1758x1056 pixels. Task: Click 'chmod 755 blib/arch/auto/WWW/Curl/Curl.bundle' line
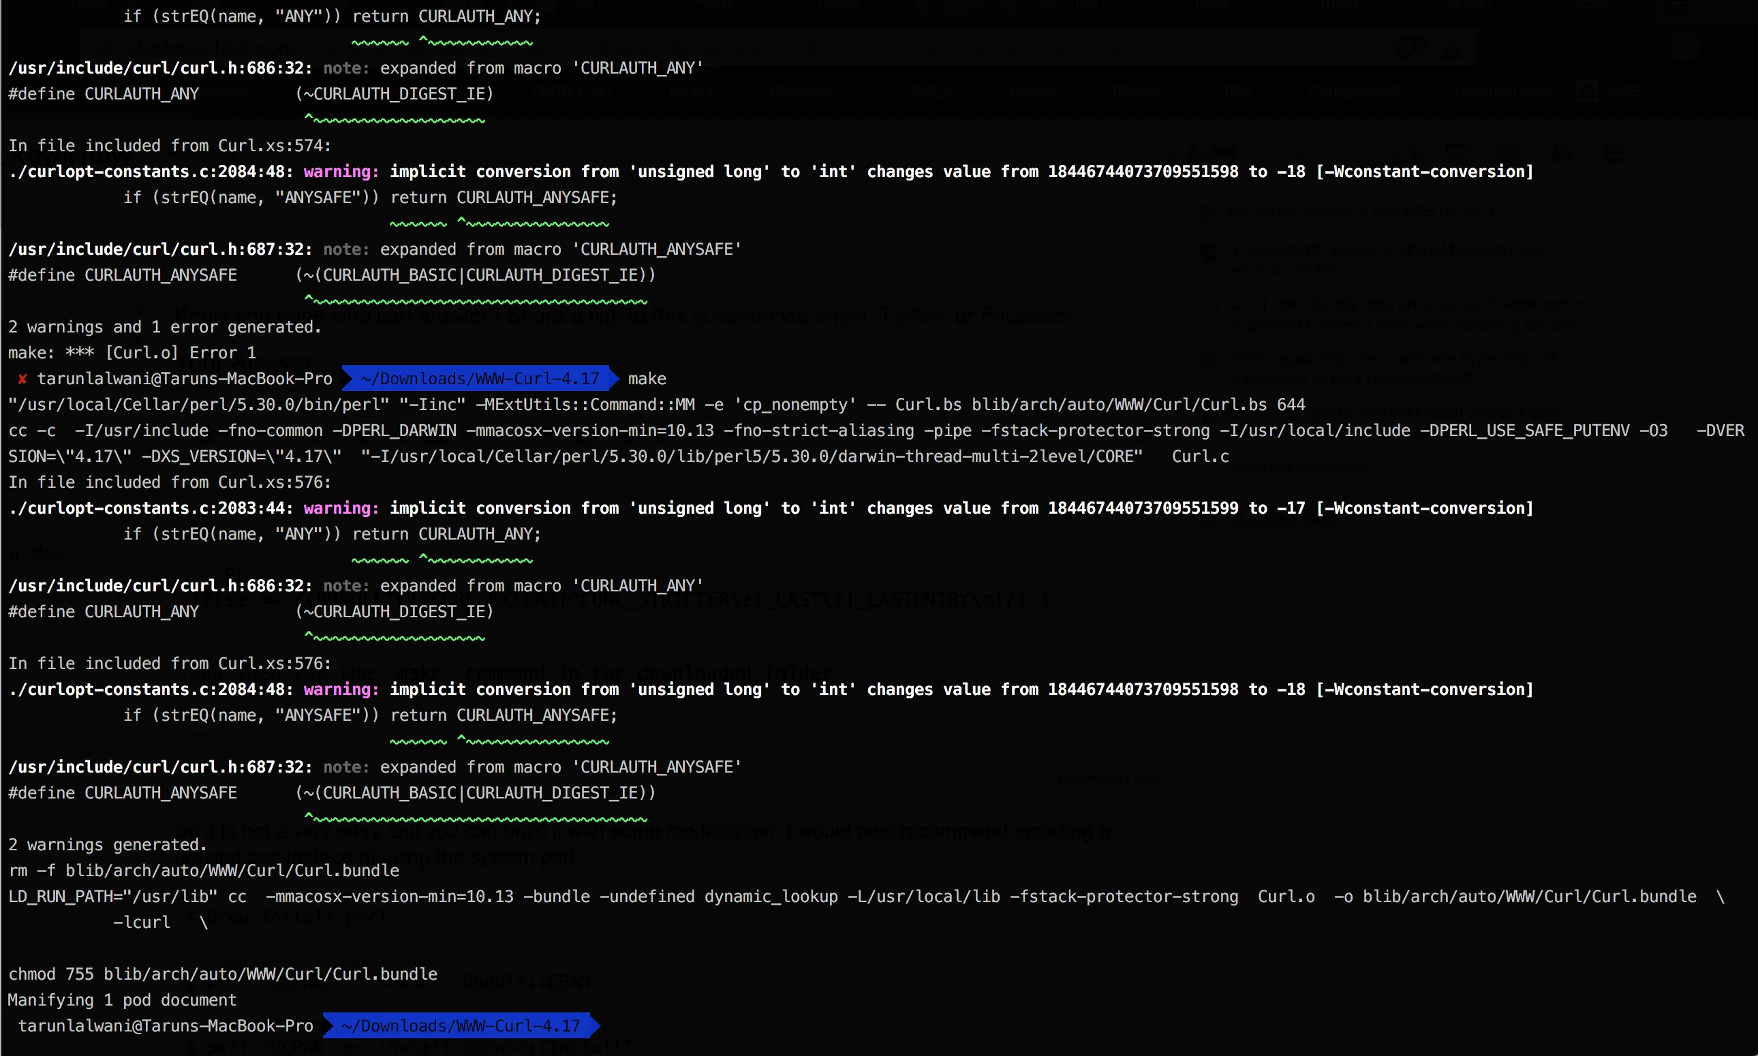(x=223, y=974)
